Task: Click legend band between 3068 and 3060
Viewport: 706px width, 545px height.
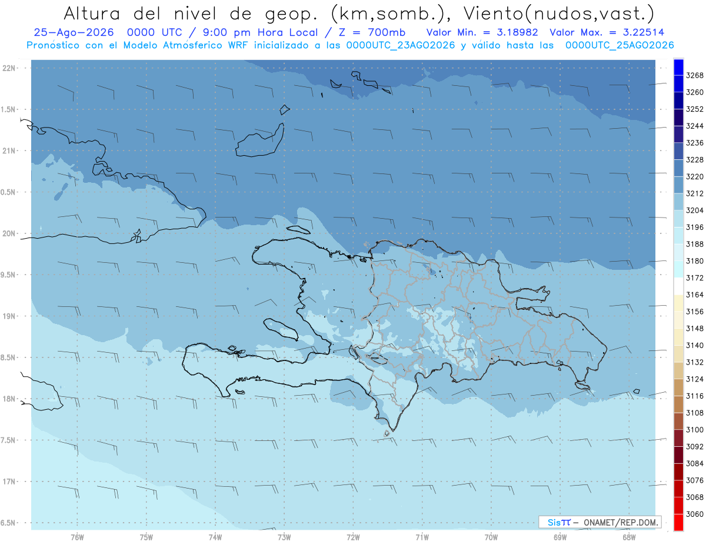Action: (678, 506)
